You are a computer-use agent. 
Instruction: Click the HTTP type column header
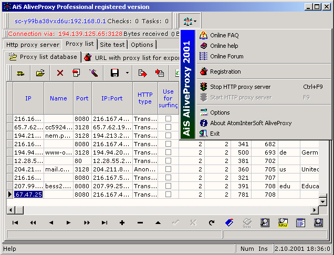click(x=145, y=98)
